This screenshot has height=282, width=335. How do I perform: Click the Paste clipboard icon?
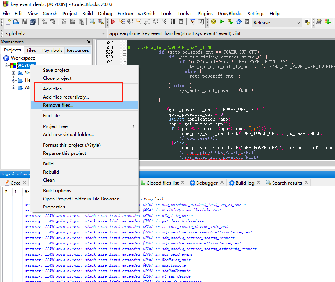[81, 22]
